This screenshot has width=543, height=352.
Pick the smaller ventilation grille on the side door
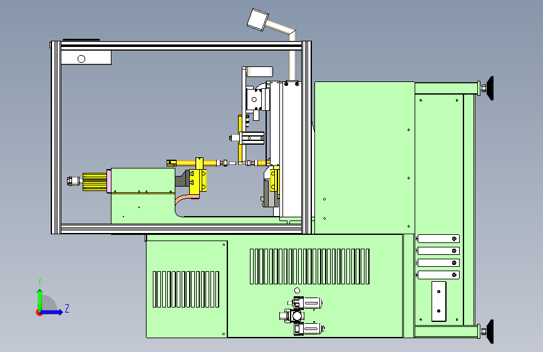[x=186, y=289]
